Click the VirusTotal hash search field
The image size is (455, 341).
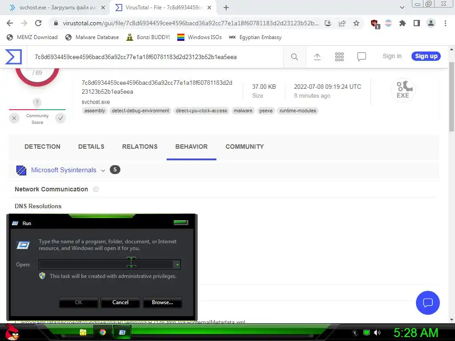(155, 57)
